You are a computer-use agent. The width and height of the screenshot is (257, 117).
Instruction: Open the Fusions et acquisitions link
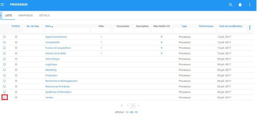tap(58, 48)
